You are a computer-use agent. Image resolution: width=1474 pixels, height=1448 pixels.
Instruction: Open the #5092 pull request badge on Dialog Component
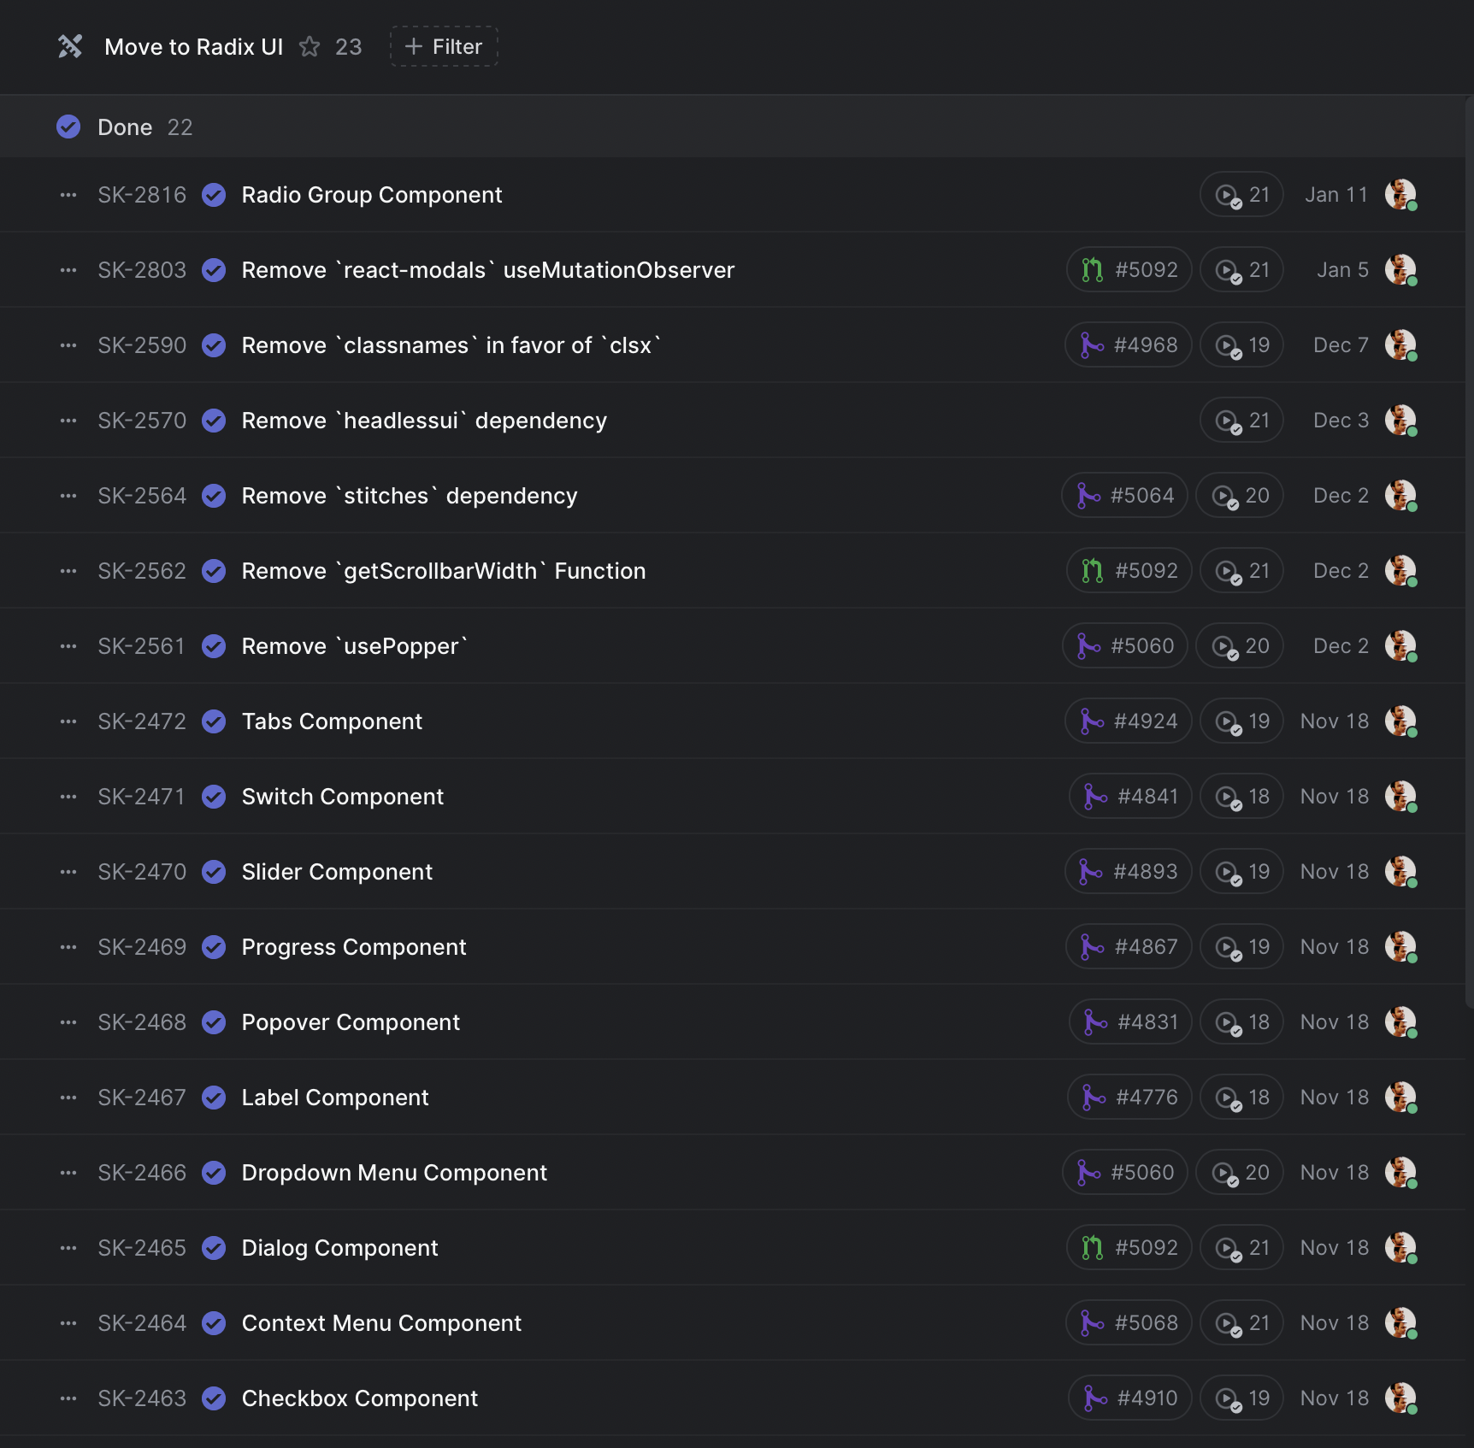tap(1129, 1248)
